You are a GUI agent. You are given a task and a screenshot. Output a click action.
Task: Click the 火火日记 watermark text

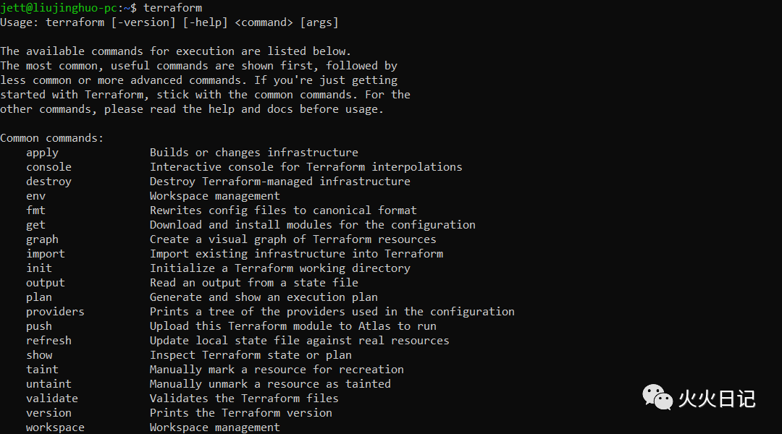point(717,399)
